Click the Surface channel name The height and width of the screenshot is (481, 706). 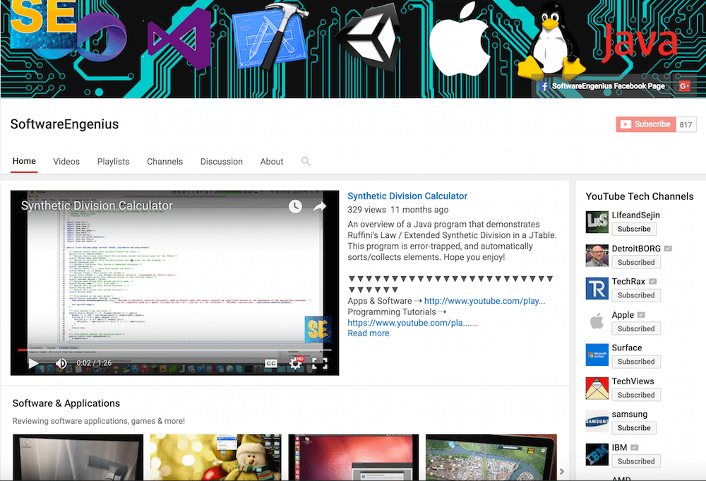[627, 348]
